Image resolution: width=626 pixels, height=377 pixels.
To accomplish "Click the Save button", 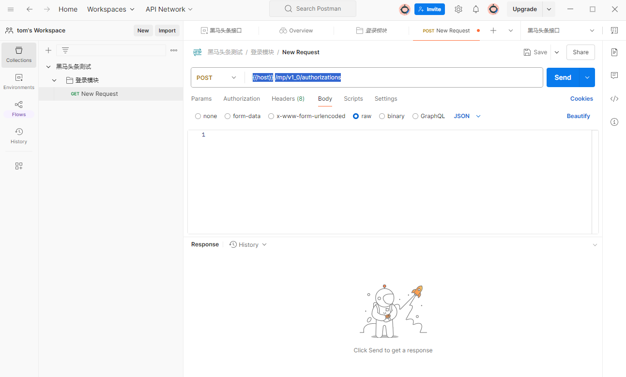I will point(535,52).
